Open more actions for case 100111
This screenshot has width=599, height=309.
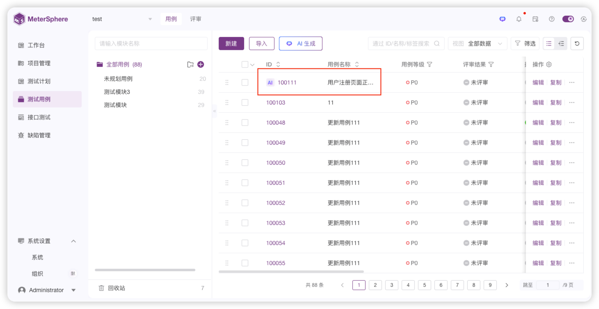572,82
